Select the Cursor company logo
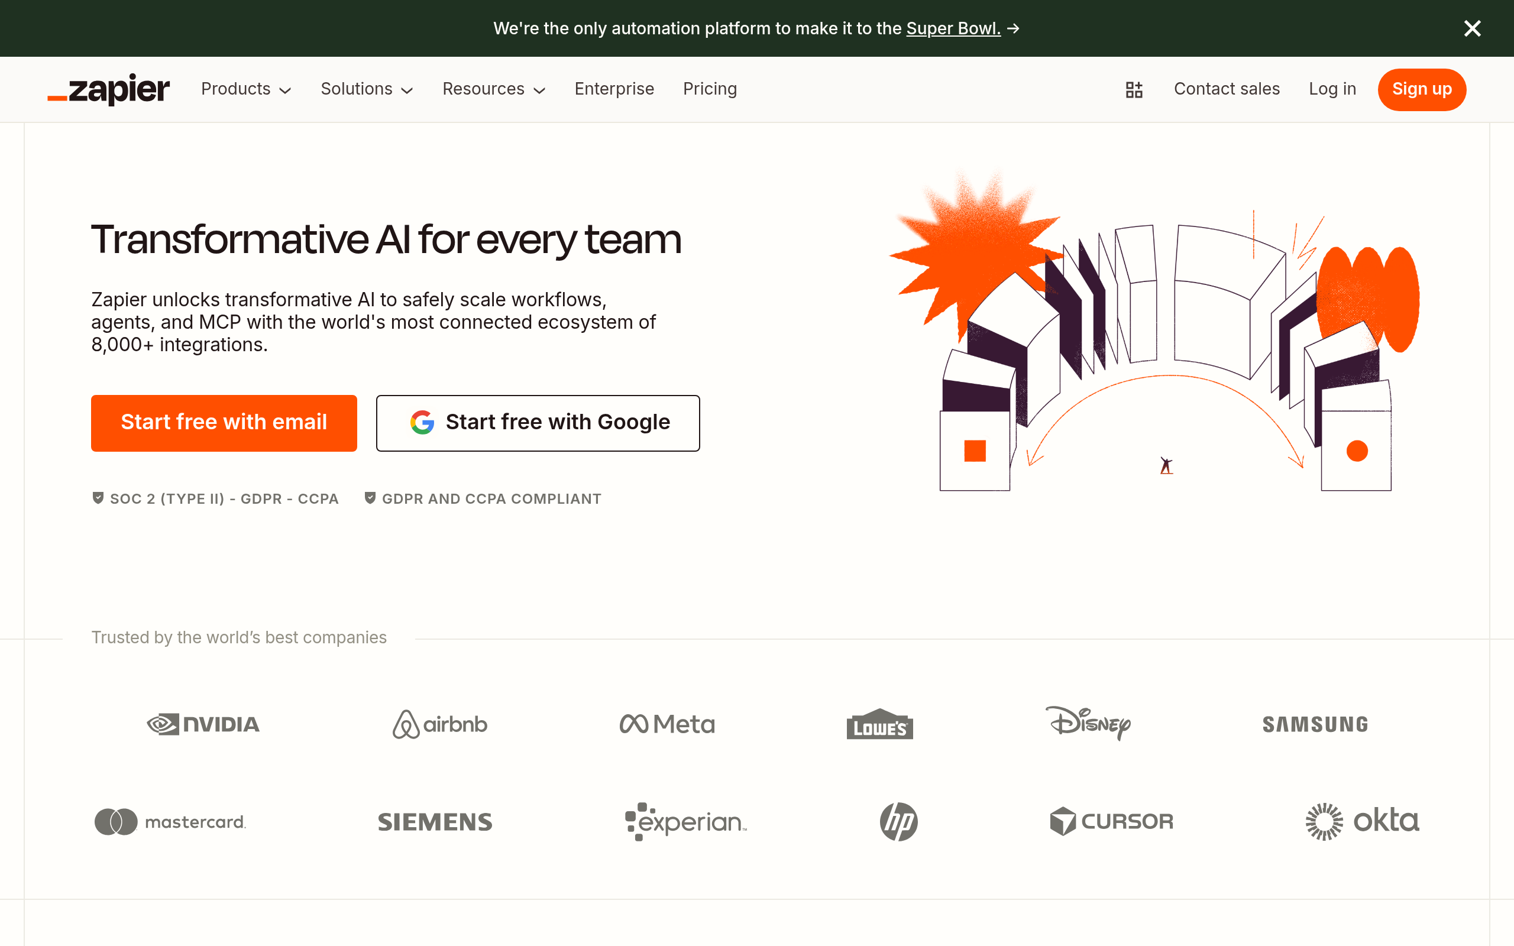Viewport: 1514px width, 946px height. (1112, 821)
